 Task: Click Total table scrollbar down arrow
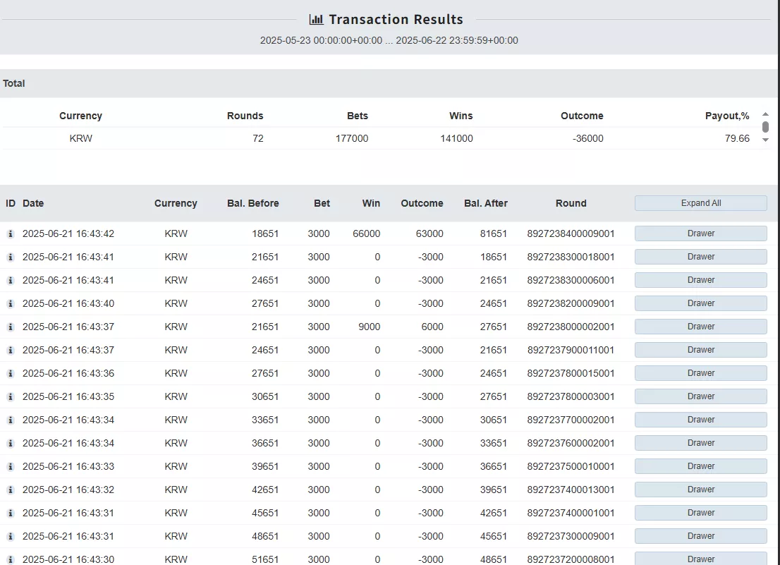766,140
